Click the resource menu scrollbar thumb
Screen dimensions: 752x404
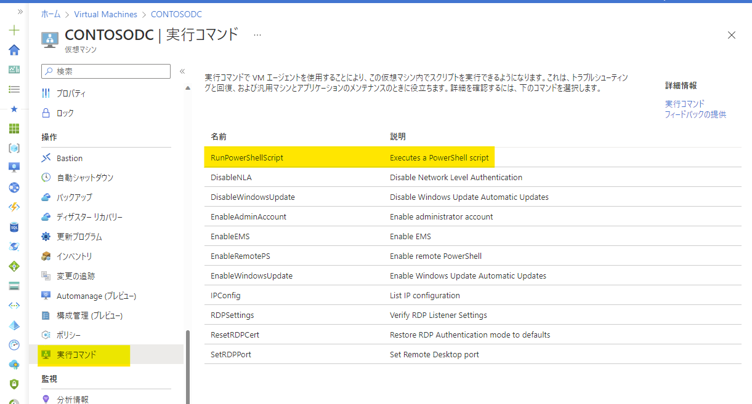[188, 367]
